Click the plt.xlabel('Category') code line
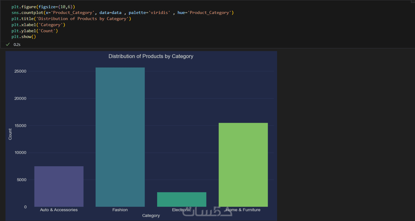The image size is (415, 221). coord(38,25)
